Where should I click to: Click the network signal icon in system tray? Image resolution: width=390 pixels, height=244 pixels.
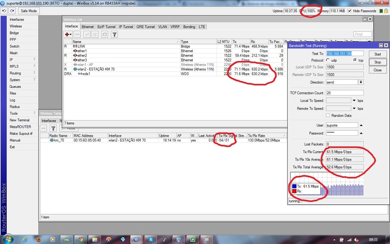349,240
